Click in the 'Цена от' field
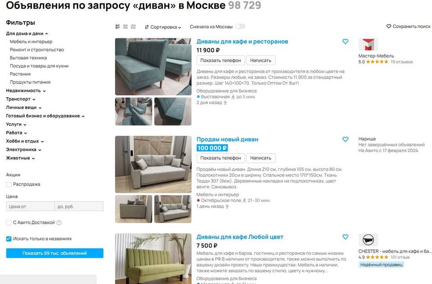 click(30, 206)
